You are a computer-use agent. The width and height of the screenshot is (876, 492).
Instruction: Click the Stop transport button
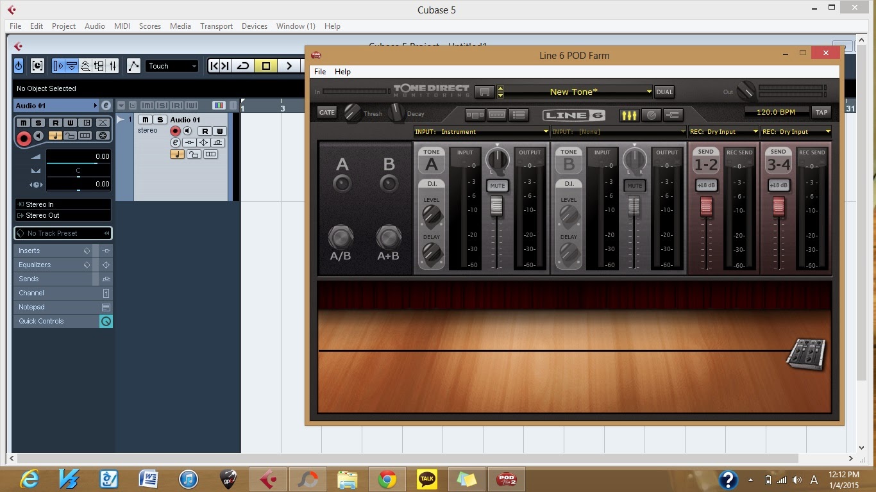[266, 65]
